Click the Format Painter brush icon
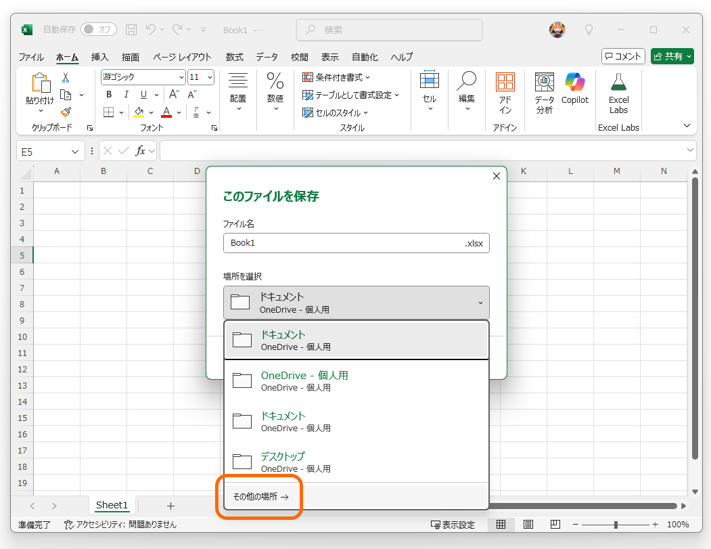The width and height of the screenshot is (711, 549). click(67, 112)
